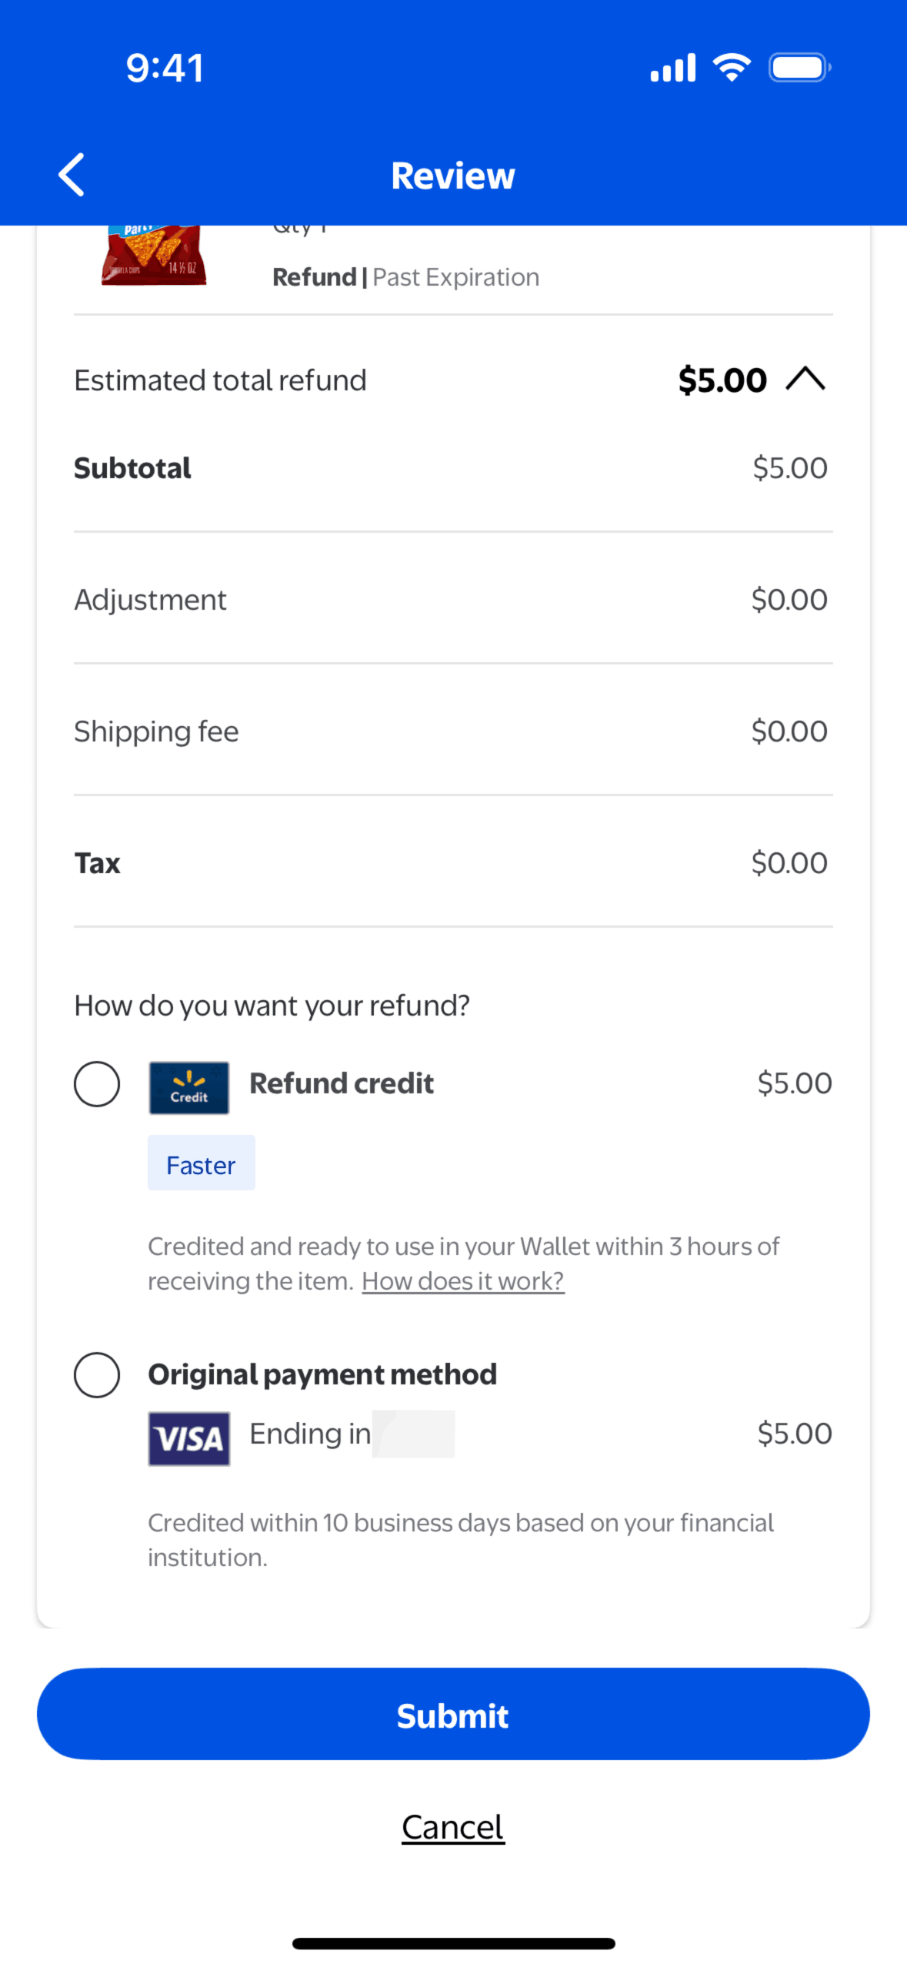This screenshot has height=1968, width=907.
Task: Click the VISA card logo
Action: pos(188,1438)
